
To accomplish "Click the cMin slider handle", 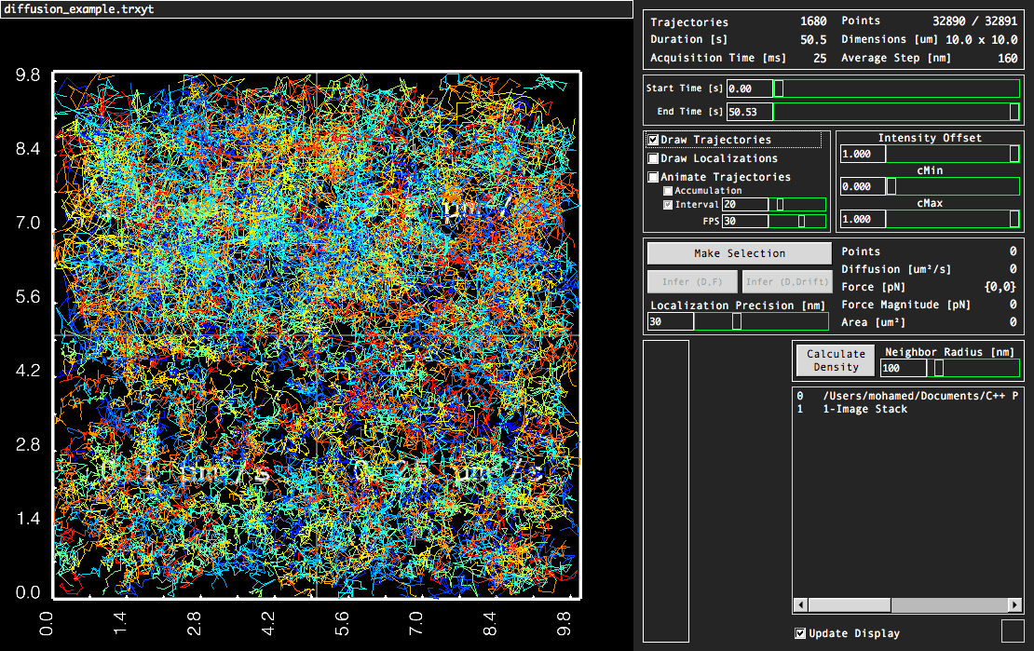I will 891,186.
